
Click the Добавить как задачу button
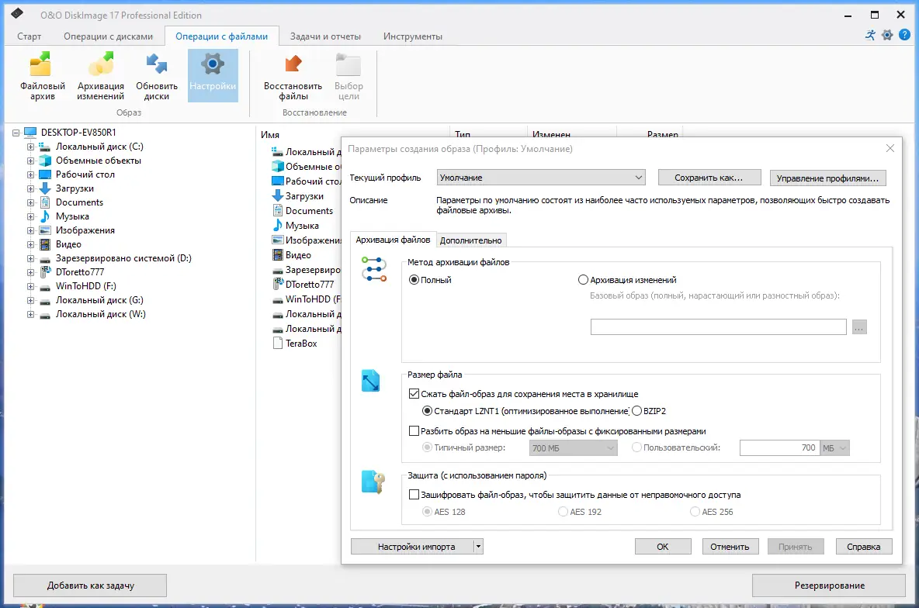[90, 586]
